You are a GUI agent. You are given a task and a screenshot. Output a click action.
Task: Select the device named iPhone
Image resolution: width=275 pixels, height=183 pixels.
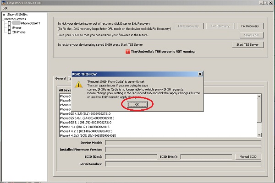[16, 27]
